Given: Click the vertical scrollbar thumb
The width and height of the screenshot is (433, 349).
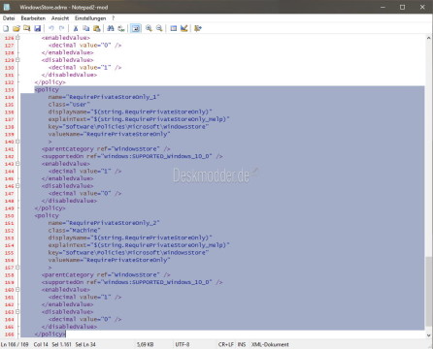Looking at the screenshot, I should pos(429,293).
